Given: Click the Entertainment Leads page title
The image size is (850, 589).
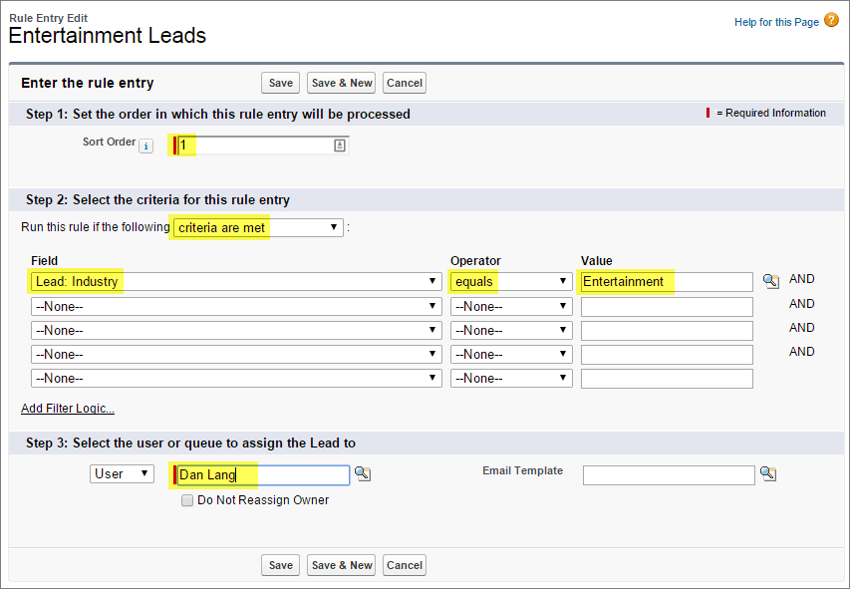Looking at the screenshot, I should tap(108, 36).
